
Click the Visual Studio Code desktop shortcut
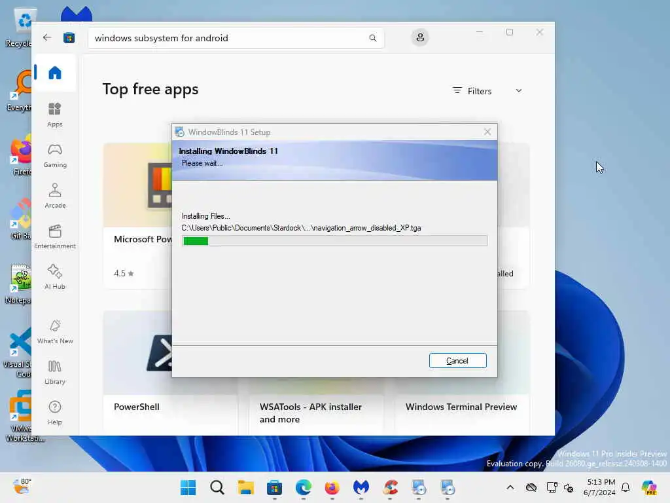19,353
